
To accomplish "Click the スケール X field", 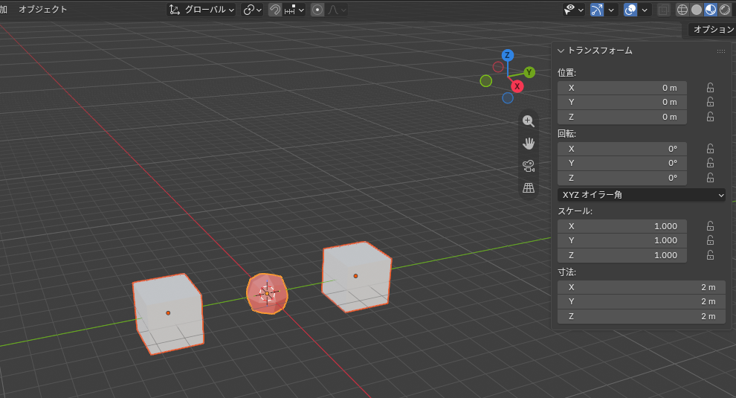I will 622,226.
